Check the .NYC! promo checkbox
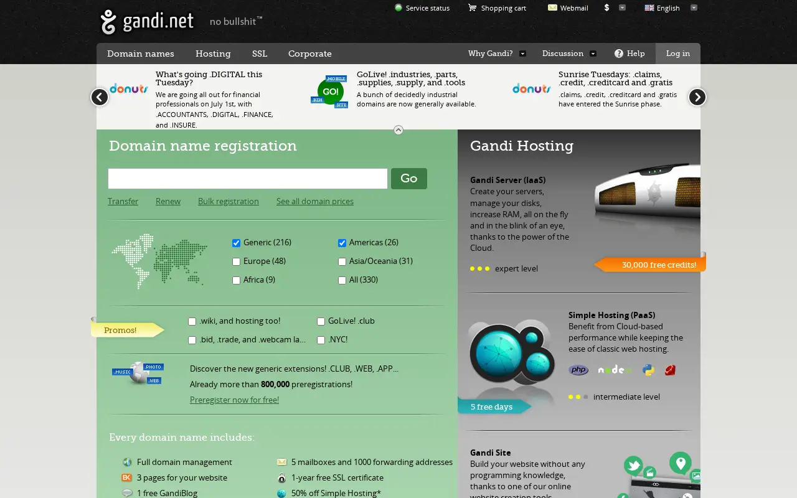The width and height of the screenshot is (797, 498). [321, 341]
